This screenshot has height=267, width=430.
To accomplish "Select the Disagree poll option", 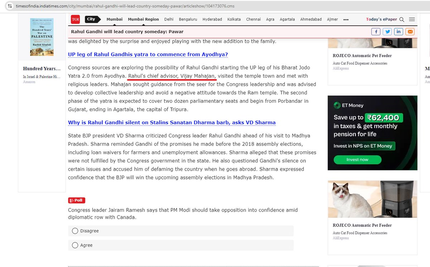I will 181,231.
